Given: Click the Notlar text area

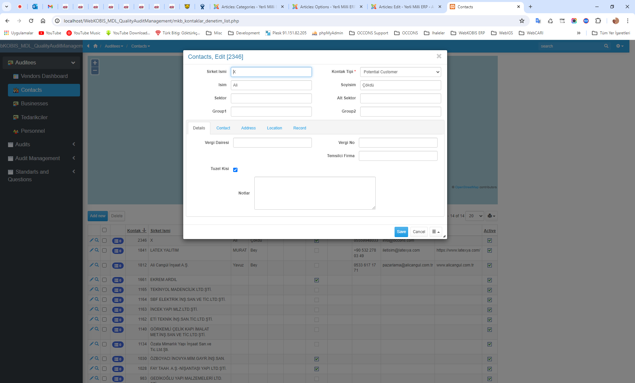Looking at the screenshot, I should [x=315, y=193].
